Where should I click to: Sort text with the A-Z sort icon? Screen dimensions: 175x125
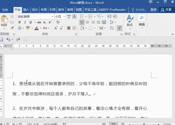pyautogui.click(x=112, y=28)
